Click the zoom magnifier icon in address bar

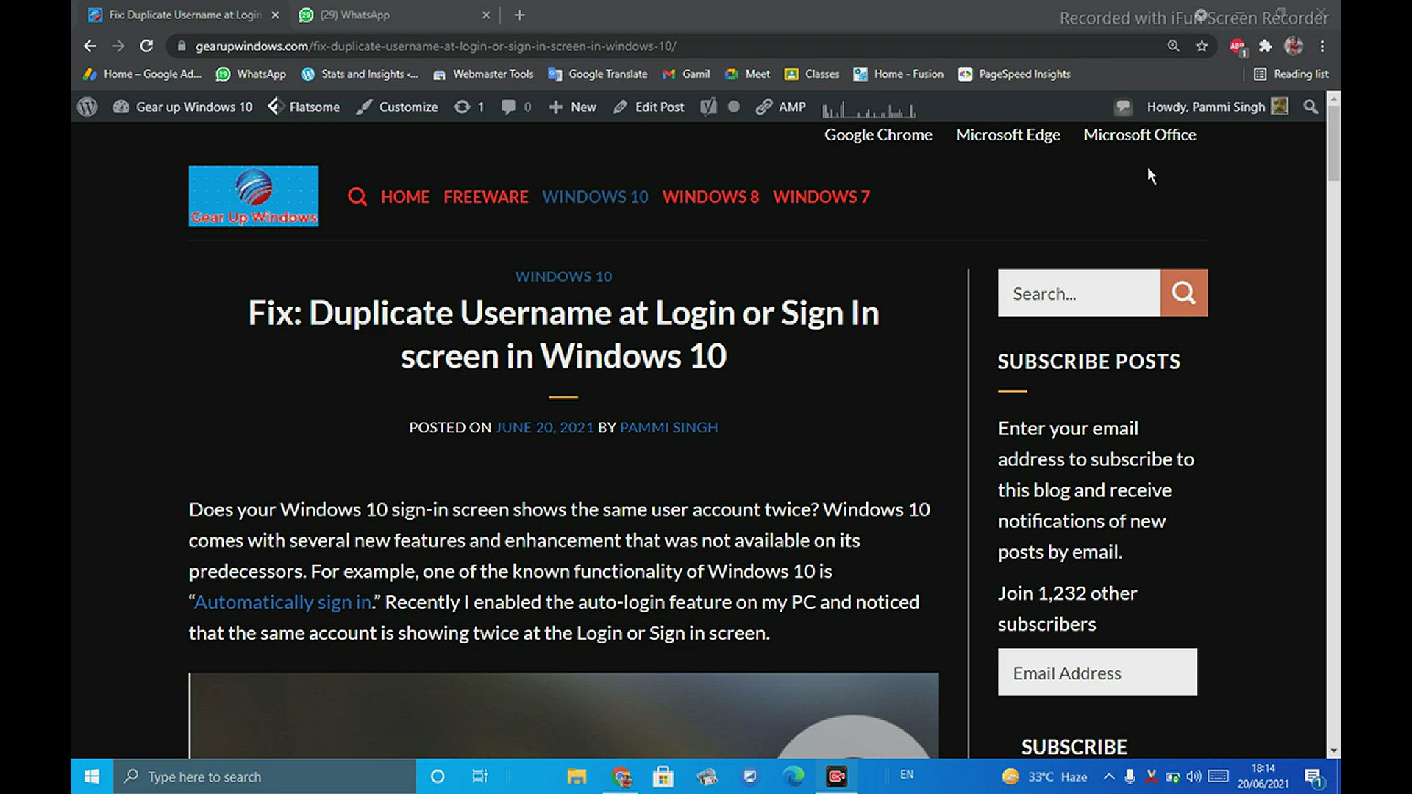[x=1173, y=46]
